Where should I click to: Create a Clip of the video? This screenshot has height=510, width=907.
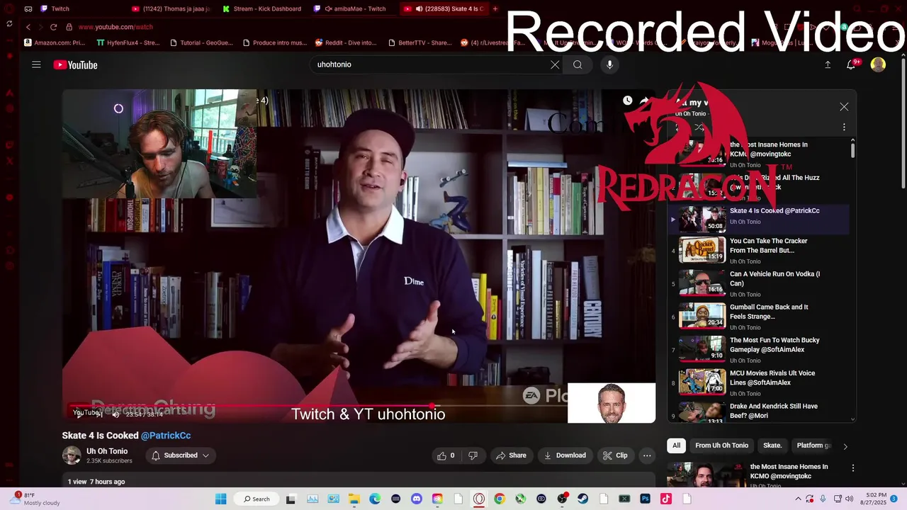pos(615,455)
